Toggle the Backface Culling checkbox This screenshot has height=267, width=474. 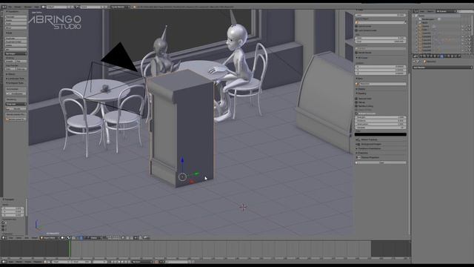[356, 106]
